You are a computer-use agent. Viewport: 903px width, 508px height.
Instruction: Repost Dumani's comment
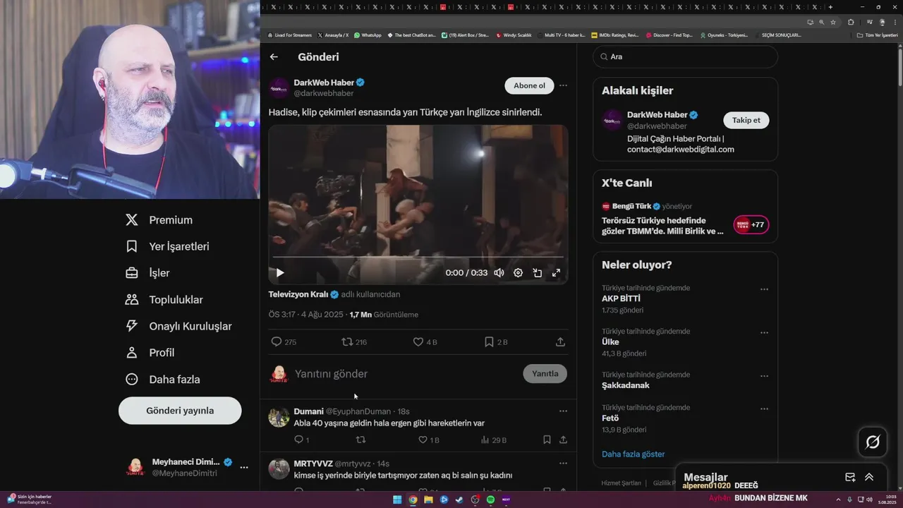[x=360, y=440]
